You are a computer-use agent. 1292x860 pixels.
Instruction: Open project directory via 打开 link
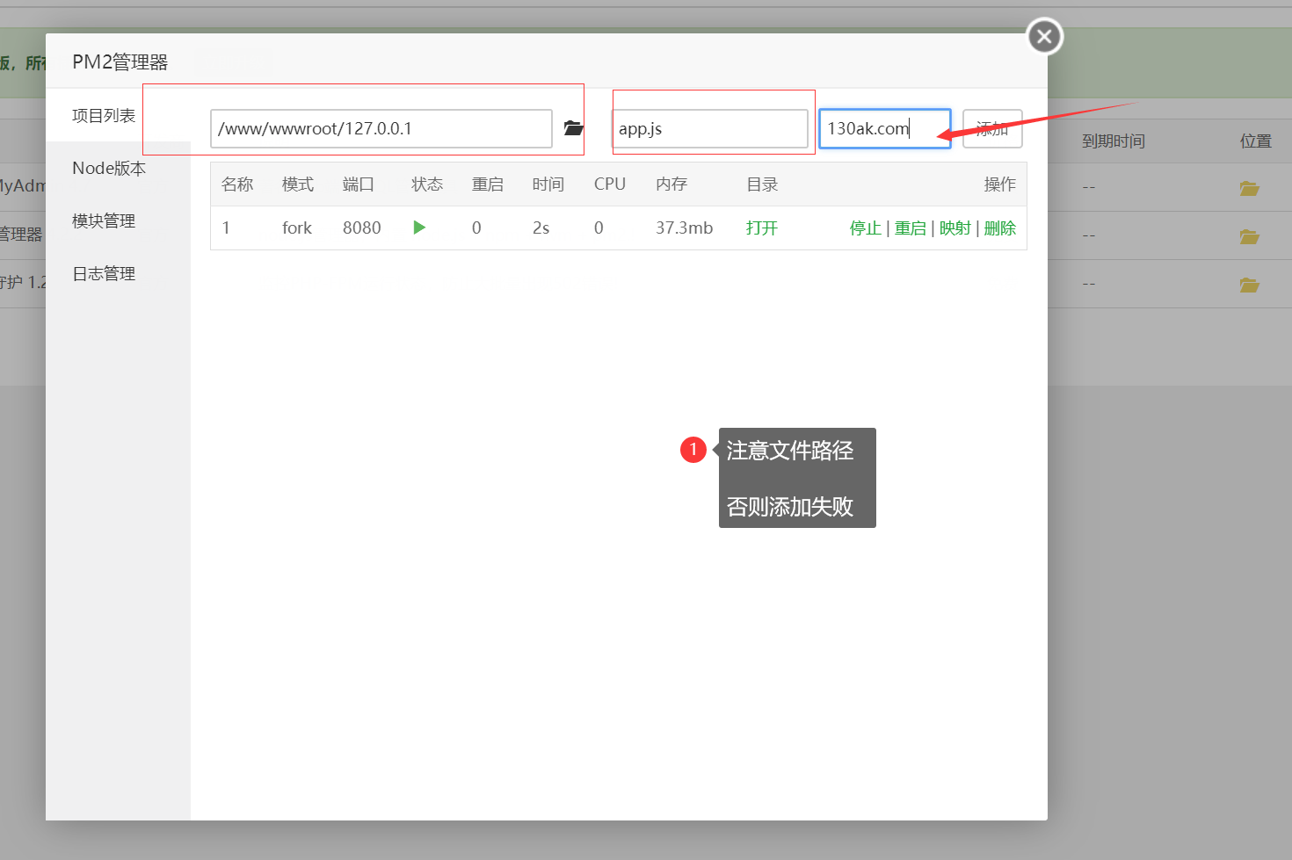761,228
